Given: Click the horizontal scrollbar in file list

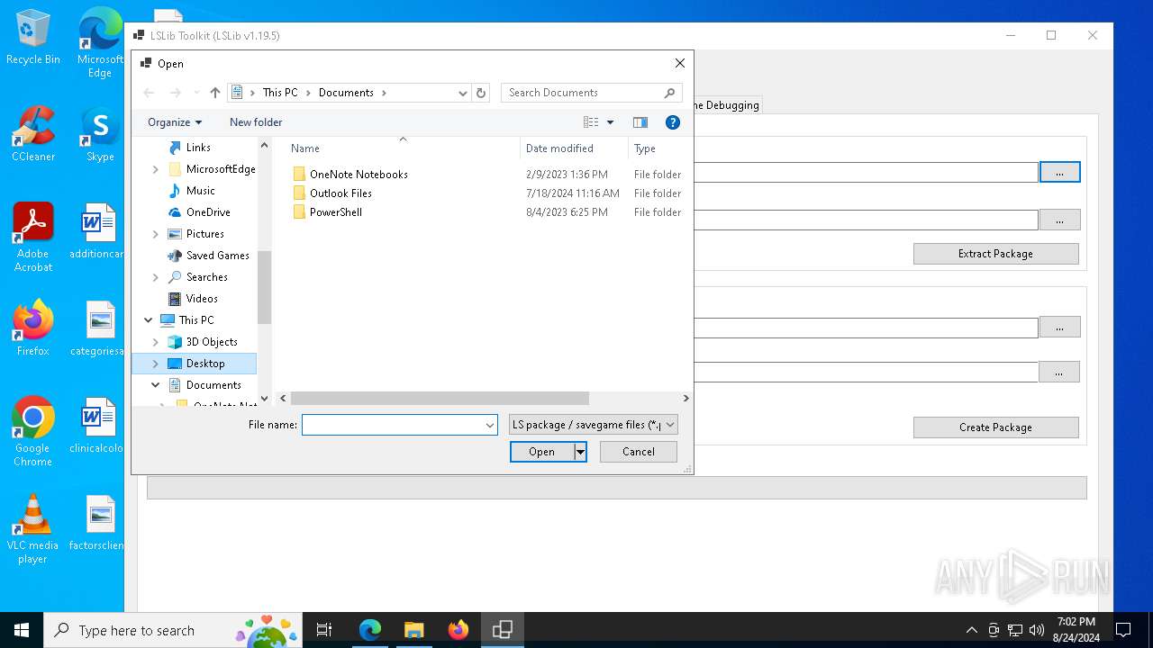Looking at the screenshot, I should [x=440, y=398].
